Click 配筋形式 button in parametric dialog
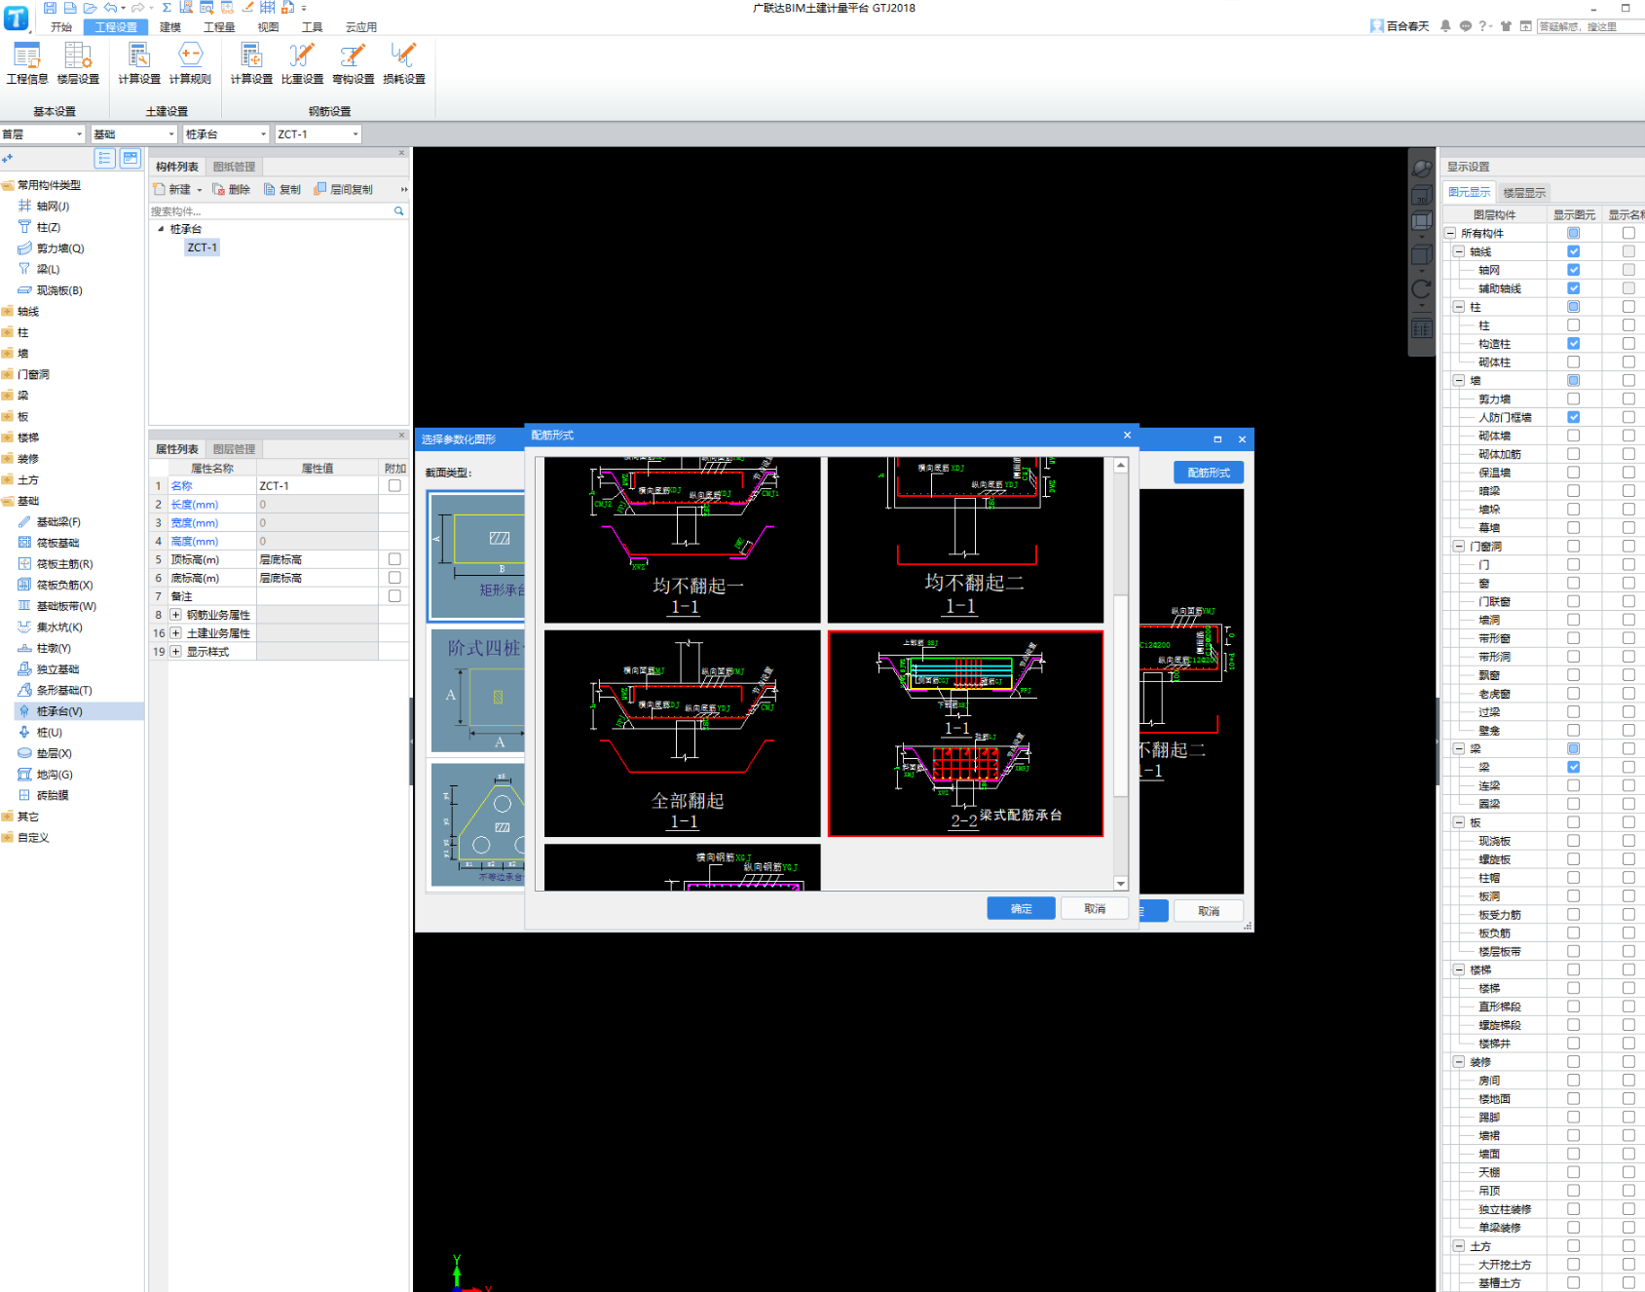Viewport: 1645px width, 1292px height. [x=1209, y=473]
